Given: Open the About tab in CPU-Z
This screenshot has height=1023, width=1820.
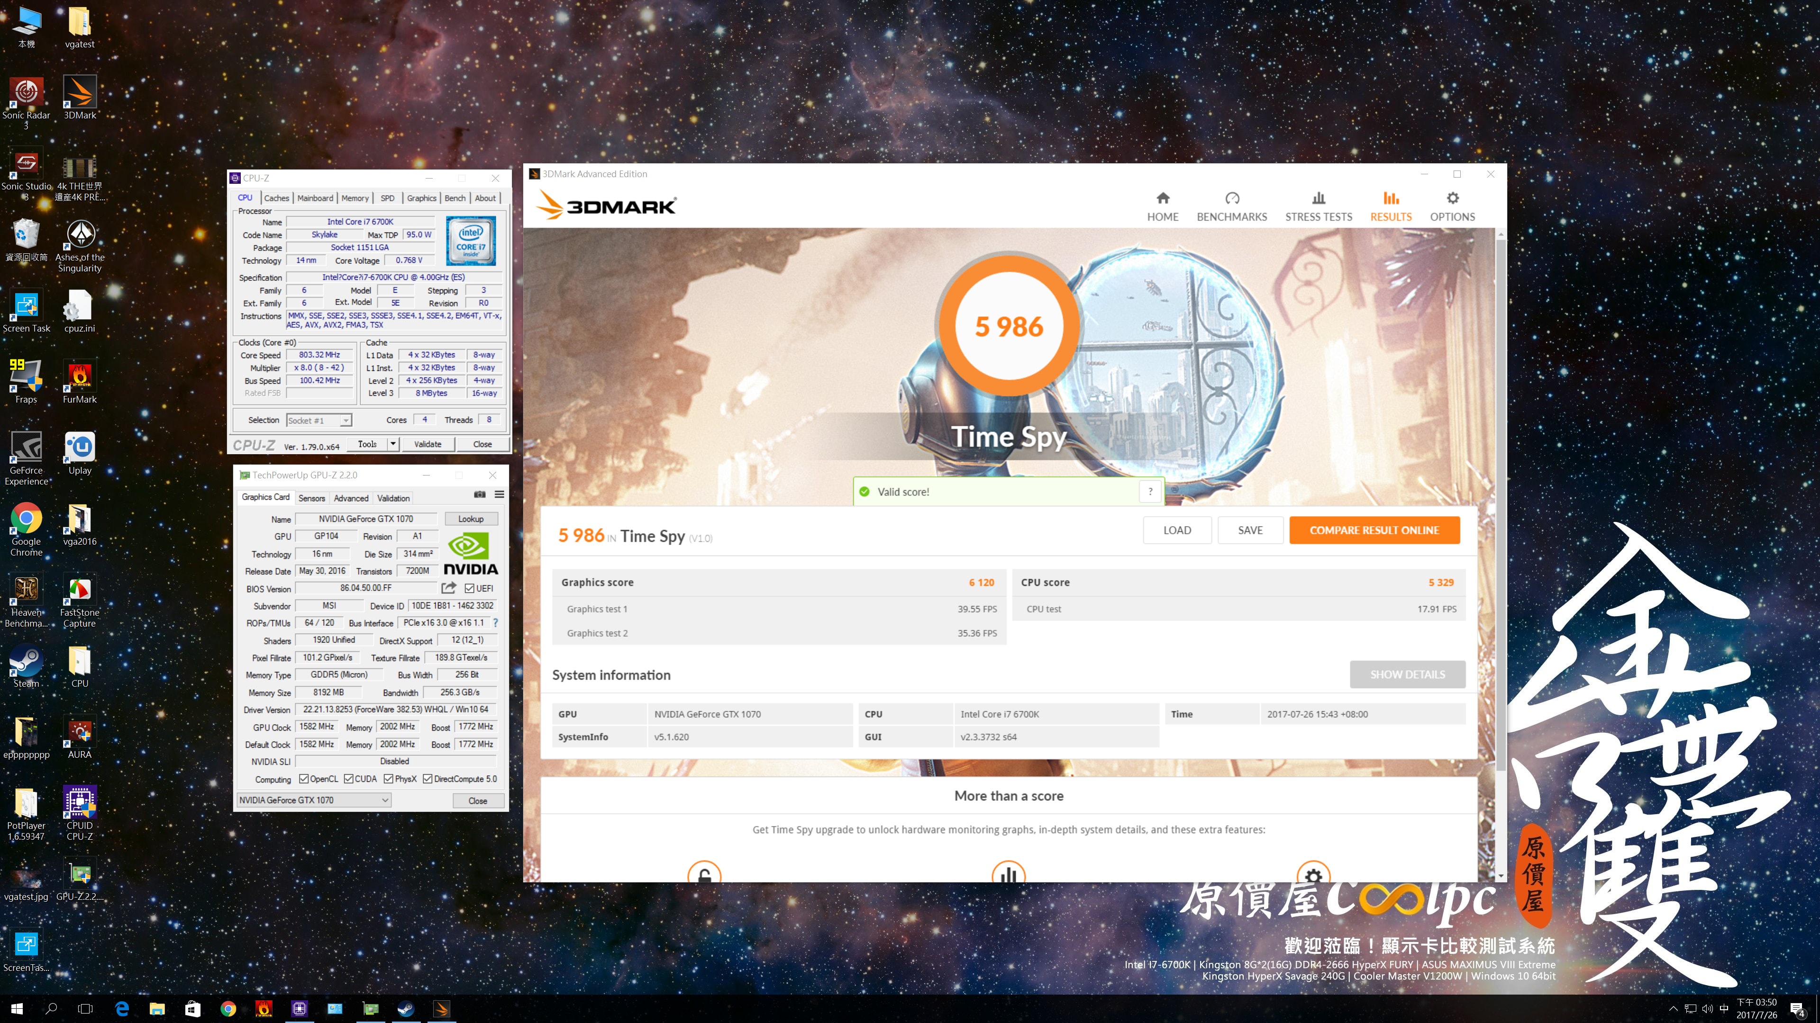Looking at the screenshot, I should 485,198.
